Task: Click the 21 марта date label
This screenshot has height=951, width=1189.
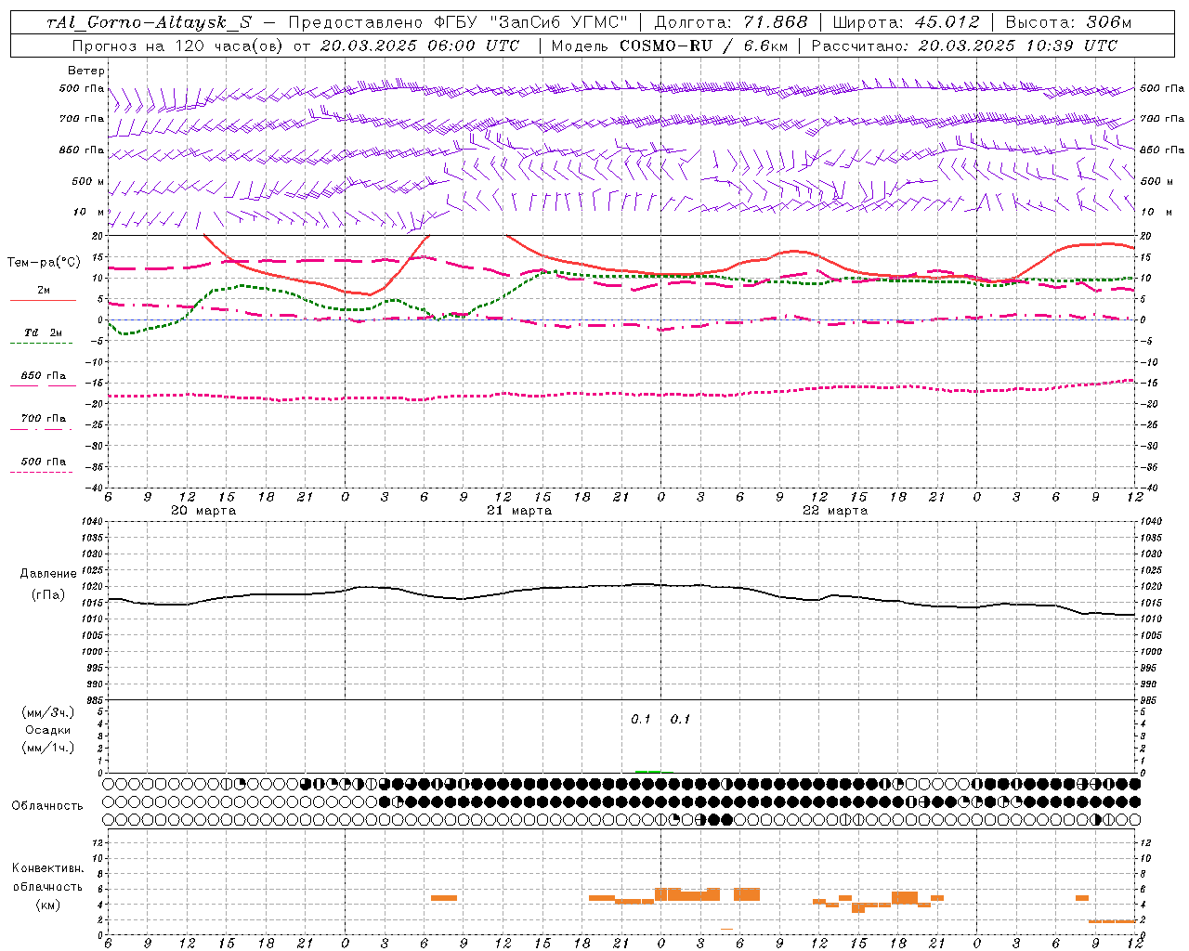Action: point(519,511)
